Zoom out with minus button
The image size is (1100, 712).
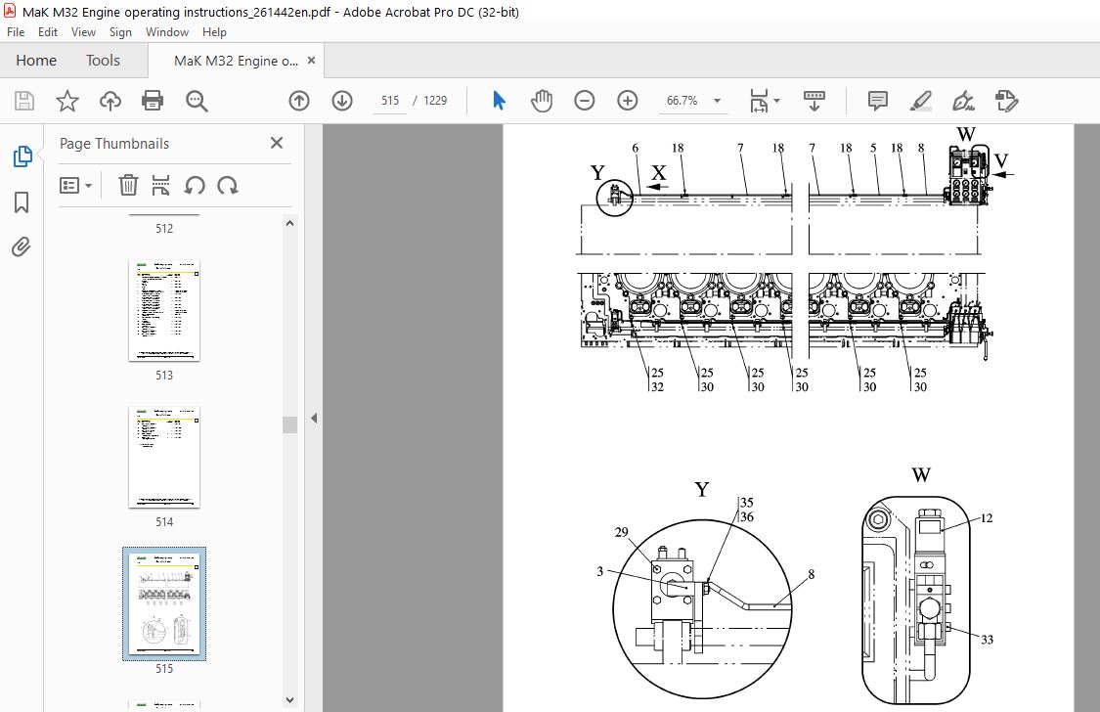click(x=585, y=101)
